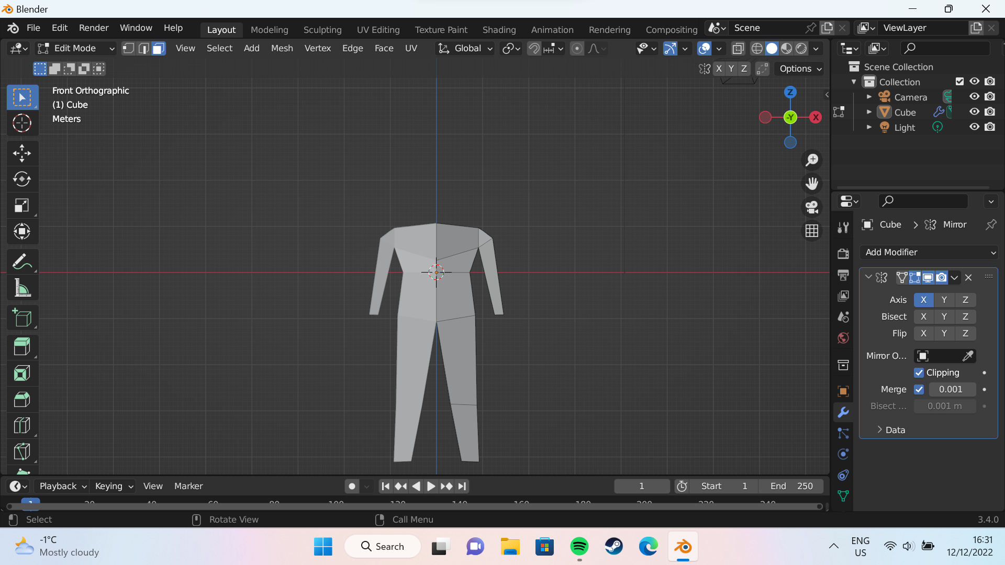
Task: Toggle the camera view icon
Action: point(812,207)
